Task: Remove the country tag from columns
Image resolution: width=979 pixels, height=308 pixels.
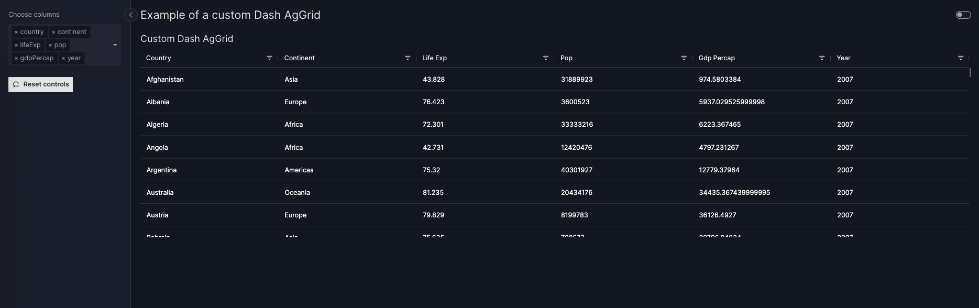Action: click(x=16, y=32)
